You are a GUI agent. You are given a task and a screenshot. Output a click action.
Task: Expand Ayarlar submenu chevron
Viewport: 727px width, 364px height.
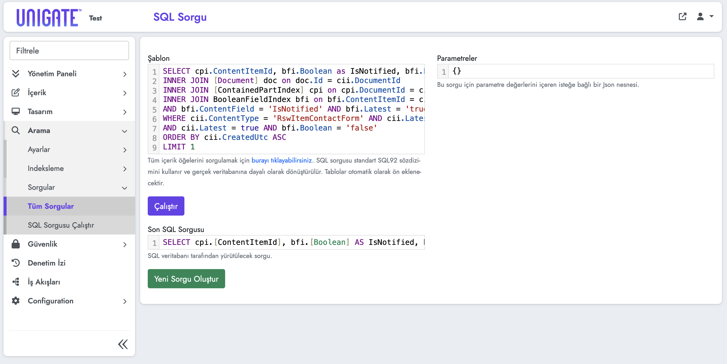(125, 150)
